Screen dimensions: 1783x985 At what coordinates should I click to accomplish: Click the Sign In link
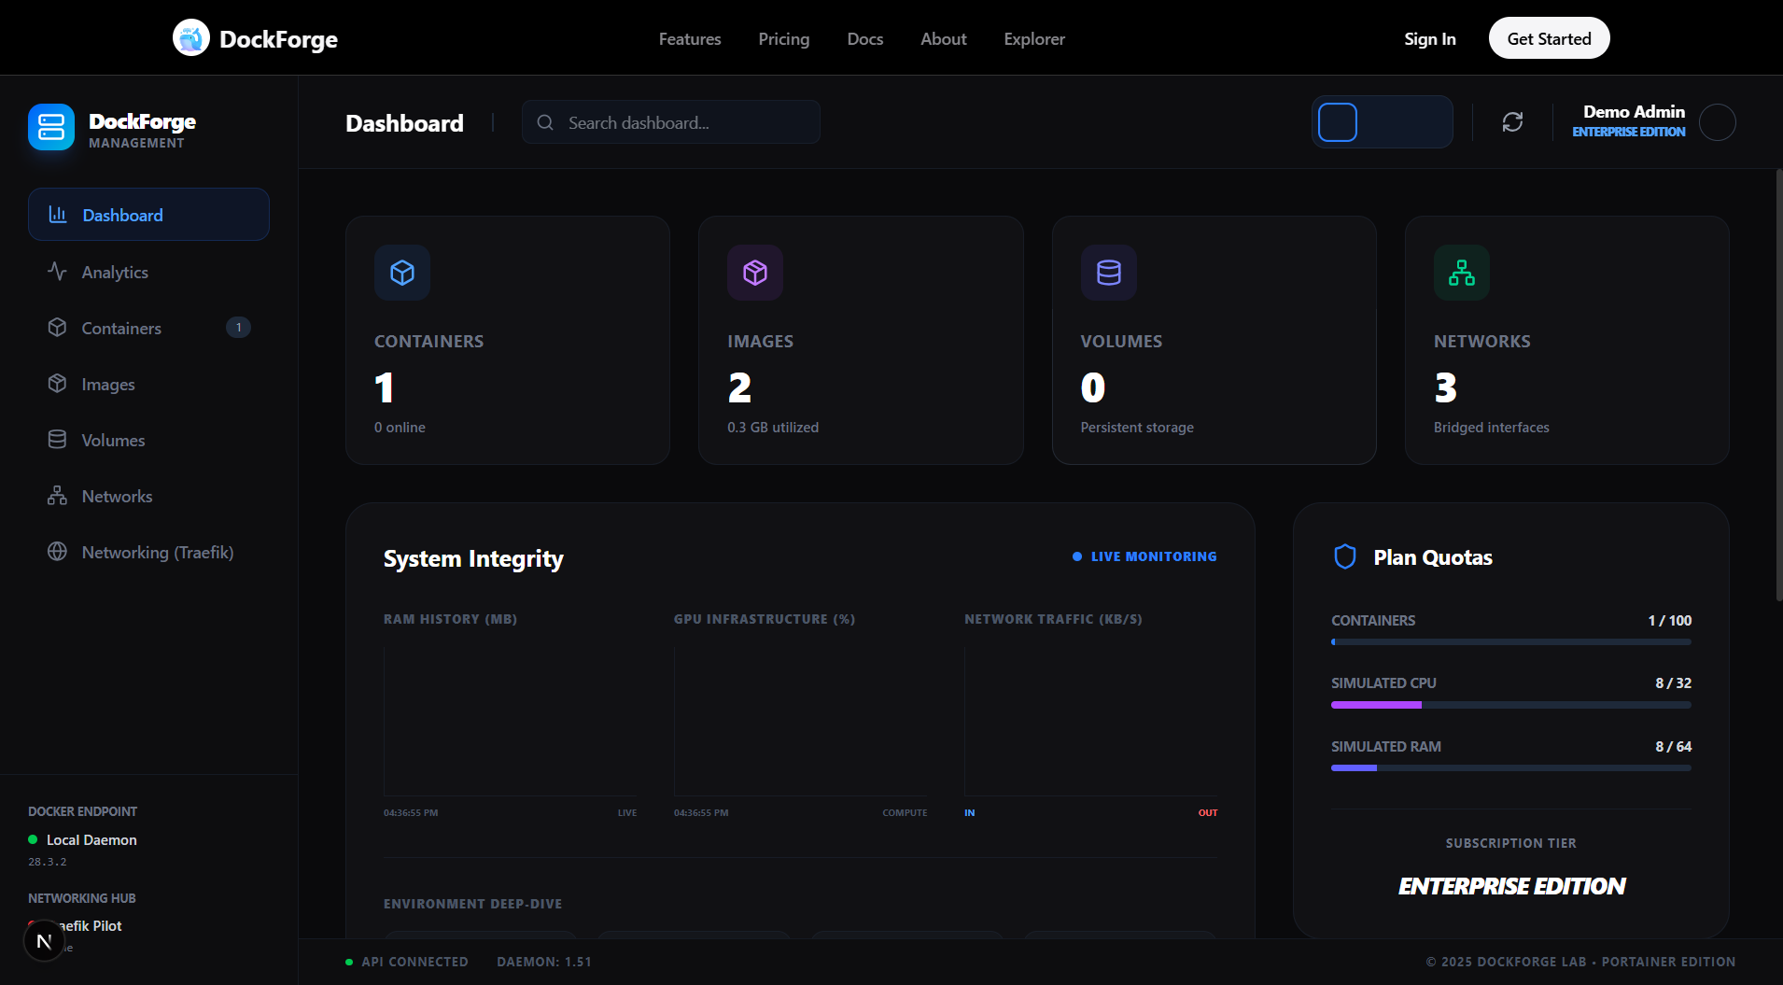coord(1429,38)
